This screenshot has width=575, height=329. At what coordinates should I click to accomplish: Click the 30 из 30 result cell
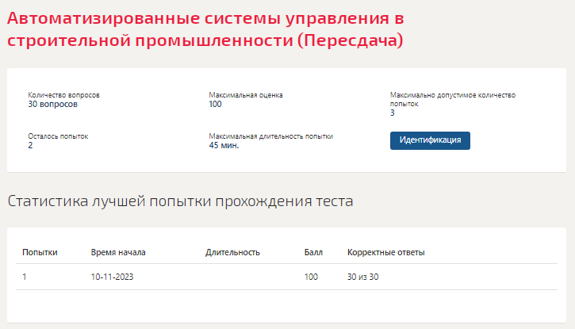(362, 277)
